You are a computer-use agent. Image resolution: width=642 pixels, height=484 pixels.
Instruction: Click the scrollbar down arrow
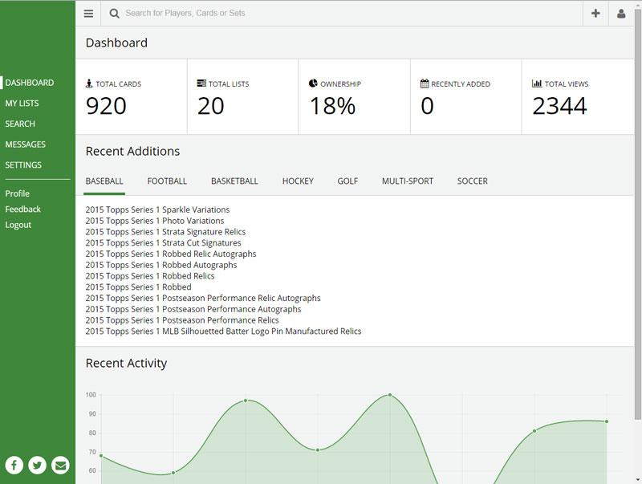638,479
